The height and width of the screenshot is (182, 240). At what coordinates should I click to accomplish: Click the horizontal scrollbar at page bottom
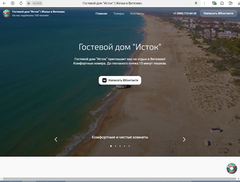tap(119, 179)
